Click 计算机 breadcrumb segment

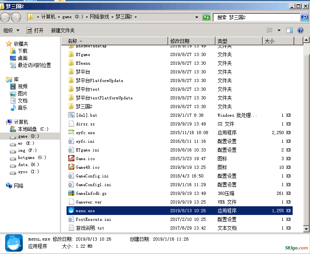(x=48, y=17)
